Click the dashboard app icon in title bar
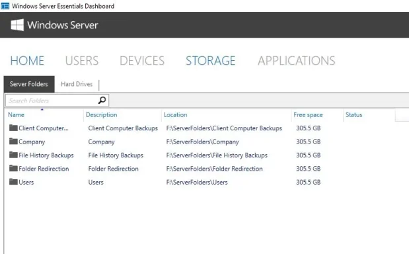Image resolution: width=409 pixels, height=254 pixels. [x=5, y=6]
